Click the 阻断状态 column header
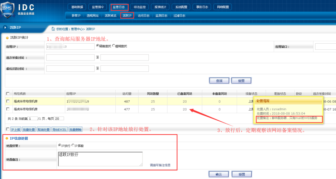The image size is (336, 179). pyautogui.click(x=280, y=93)
